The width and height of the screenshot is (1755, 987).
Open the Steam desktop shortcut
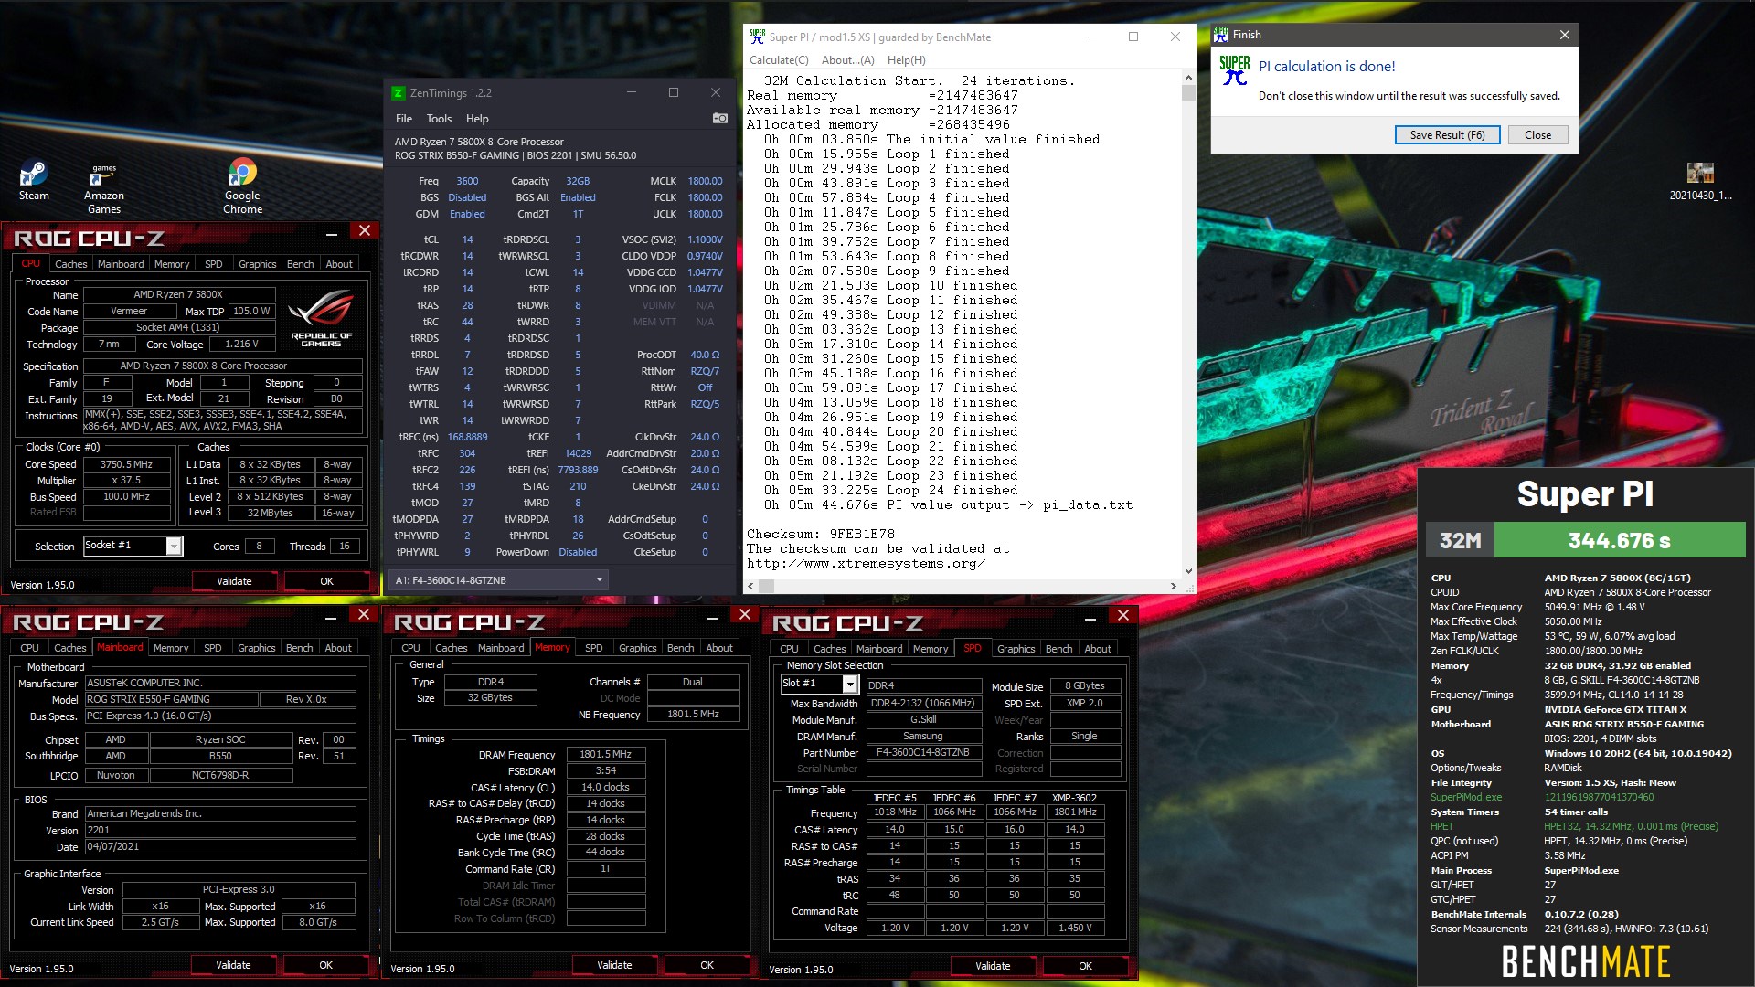click(x=34, y=180)
